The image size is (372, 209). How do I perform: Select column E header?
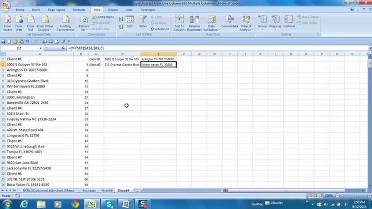pos(159,54)
